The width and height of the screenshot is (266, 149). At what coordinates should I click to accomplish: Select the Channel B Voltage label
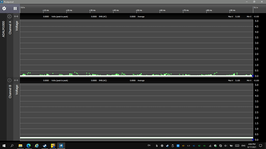pos(17,90)
